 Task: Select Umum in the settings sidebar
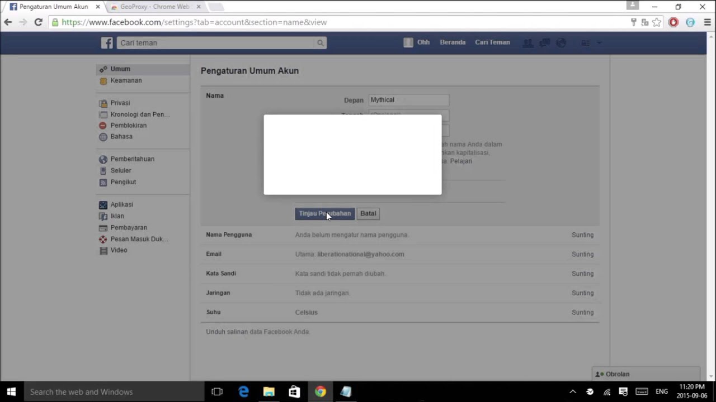click(143, 69)
